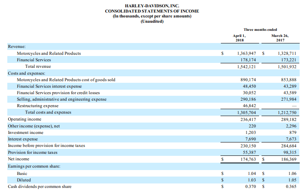The image size is (307, 194).
Task: Select the Basic EPS value 1.04
Action: (252, 173)
